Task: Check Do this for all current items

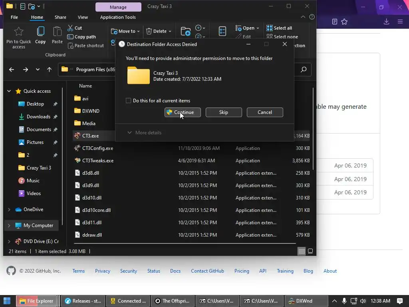Action: point(128,100)
